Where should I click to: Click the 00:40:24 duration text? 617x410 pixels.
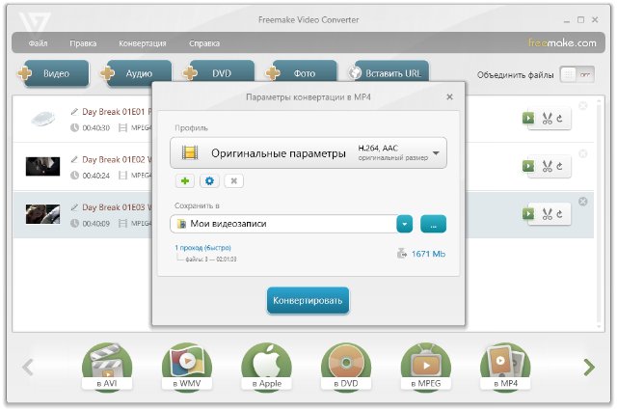(96, 176)
